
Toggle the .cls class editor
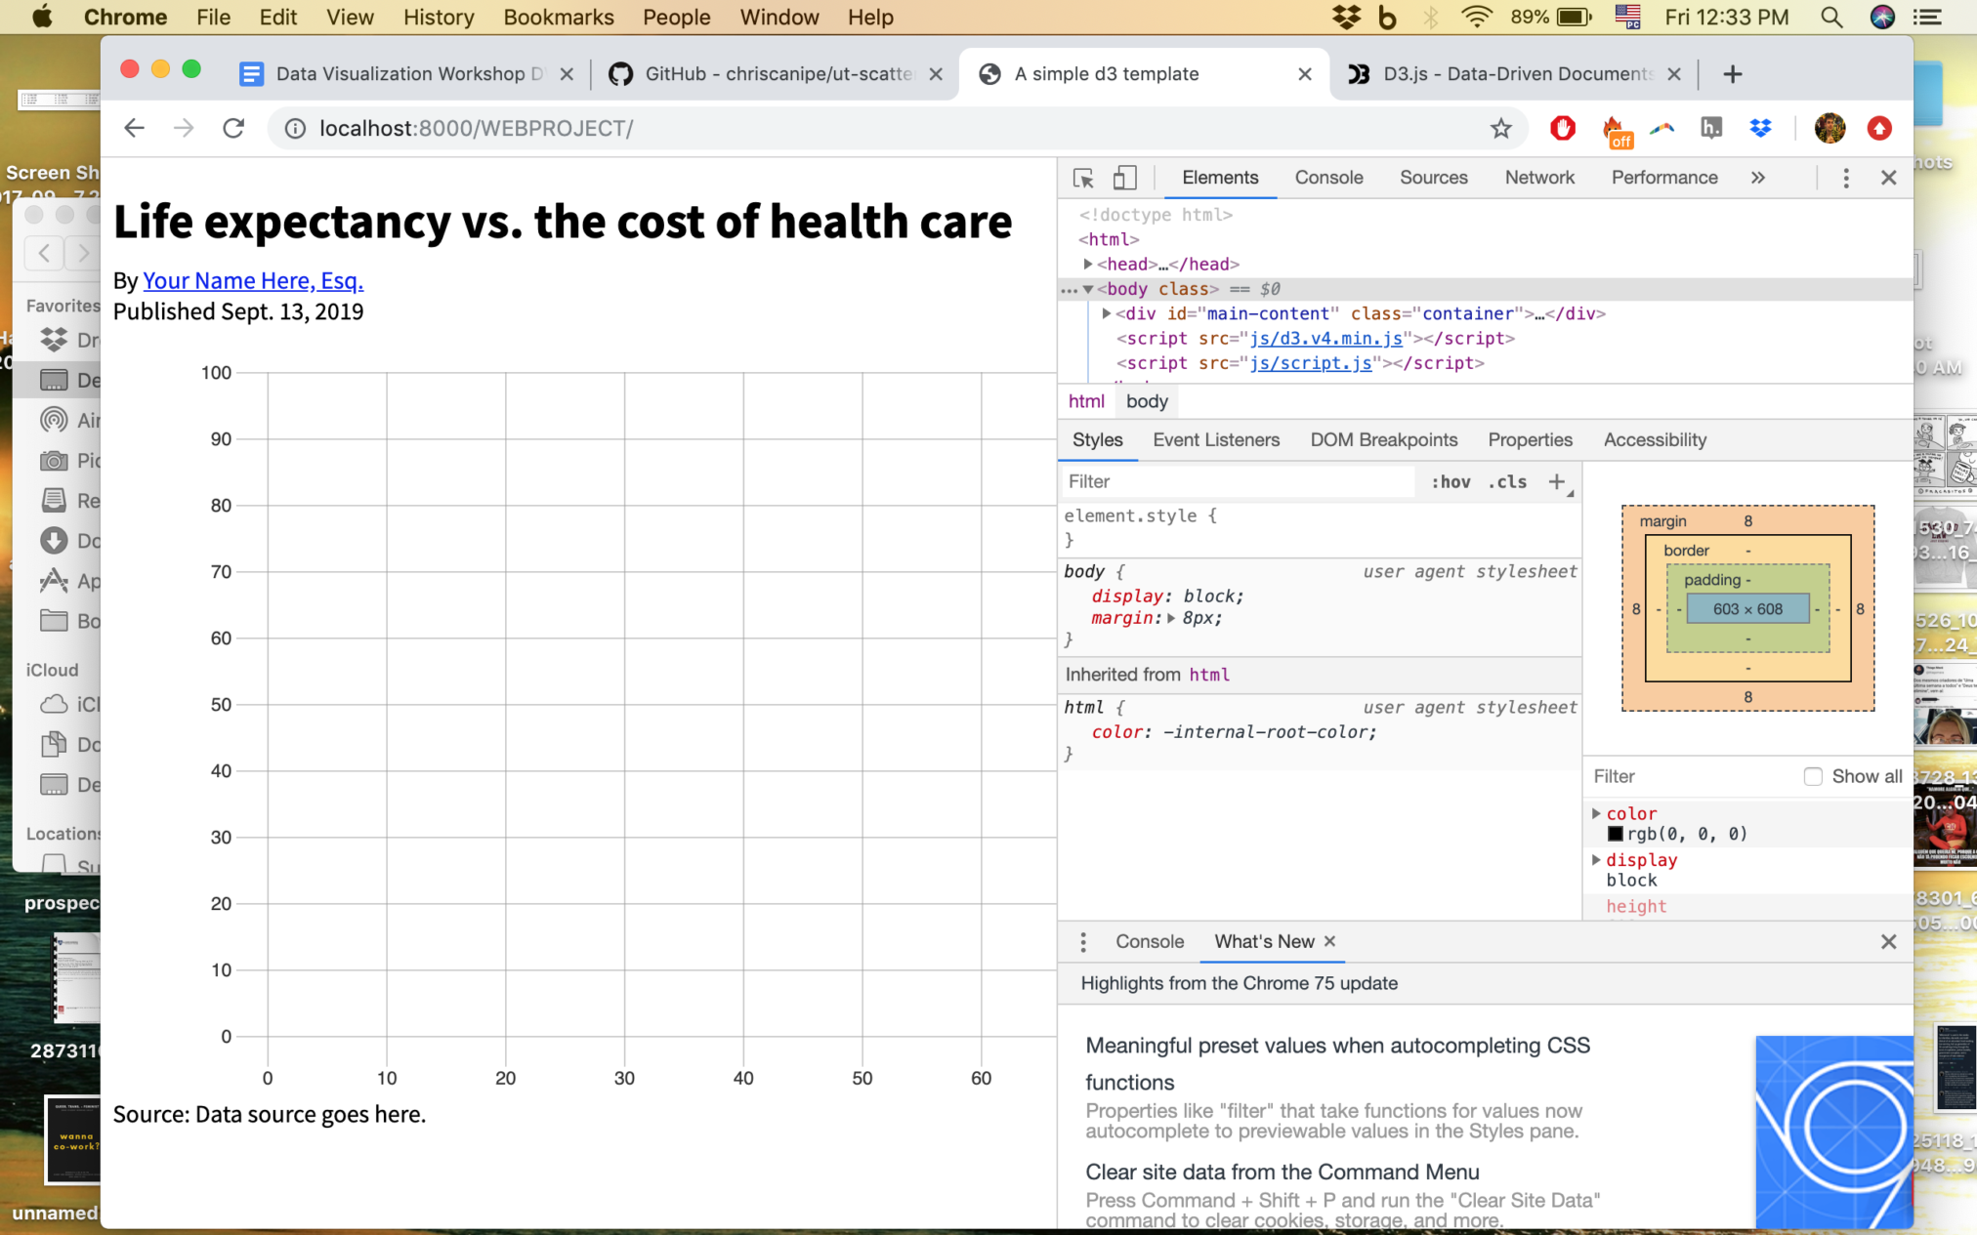click(1507, 482)
